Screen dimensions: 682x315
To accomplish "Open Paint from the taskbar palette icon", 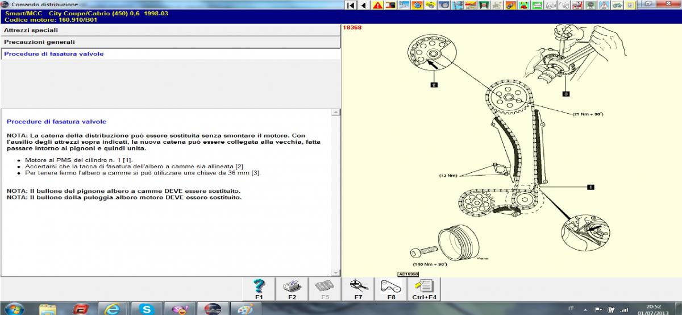I will (x=245, y=309).
